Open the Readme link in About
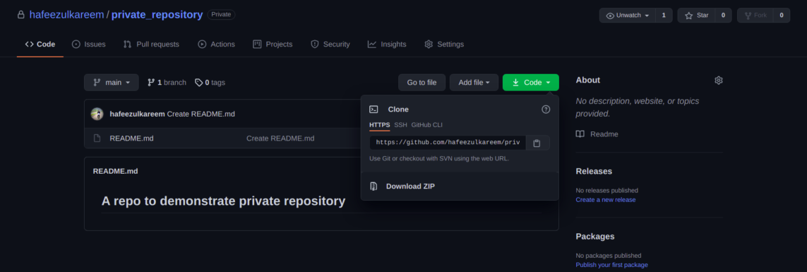 click(x=604, y=134)
